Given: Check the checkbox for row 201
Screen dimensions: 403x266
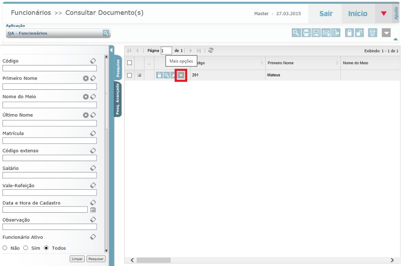Looking at the screenshot, I should pos(130,75).
